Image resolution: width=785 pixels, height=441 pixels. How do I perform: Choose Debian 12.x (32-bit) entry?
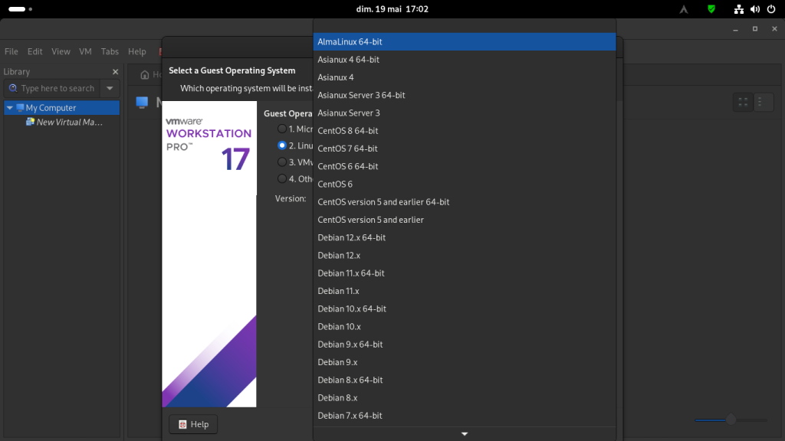(x=464, y=255)
